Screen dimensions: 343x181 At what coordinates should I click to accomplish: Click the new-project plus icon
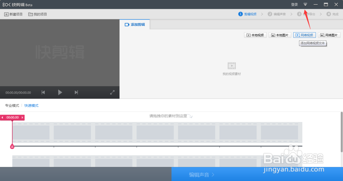(6, 14)
